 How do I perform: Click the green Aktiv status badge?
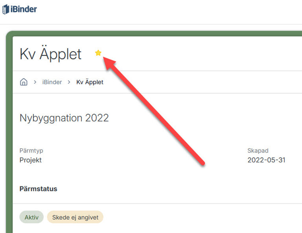pos(31,217)
